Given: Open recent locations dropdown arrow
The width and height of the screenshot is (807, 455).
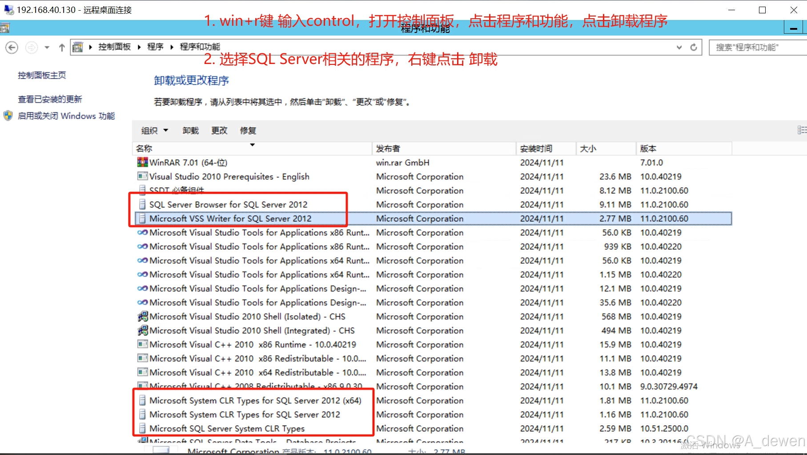Looking at the screenshot, I should click(47, 47).
